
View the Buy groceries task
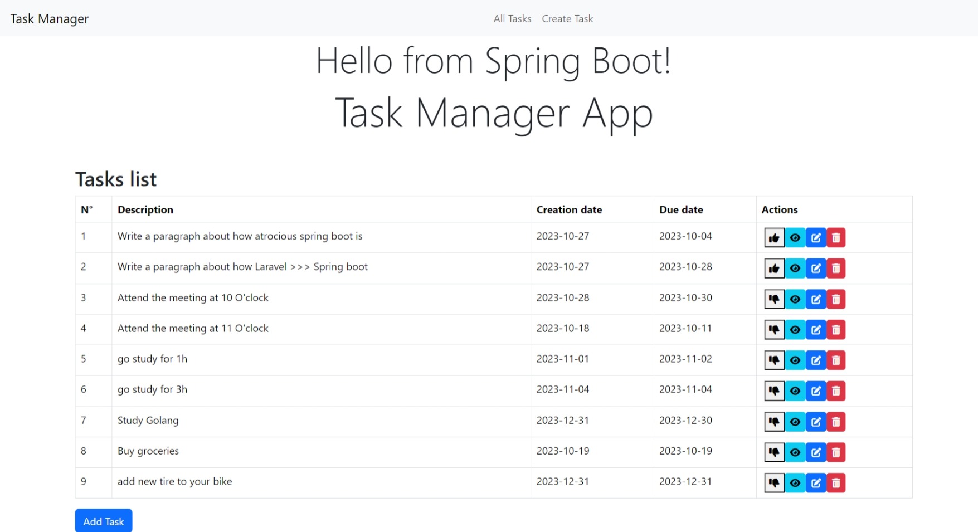pyautogui.click(x=795, y=452)
